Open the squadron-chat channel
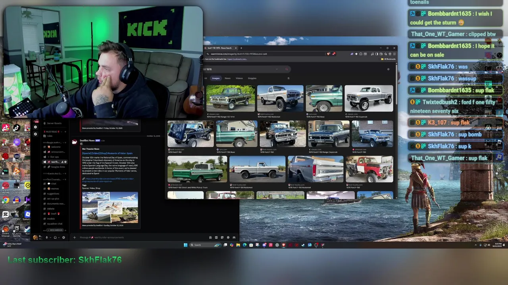508x285 pixels. coord(55,224)
